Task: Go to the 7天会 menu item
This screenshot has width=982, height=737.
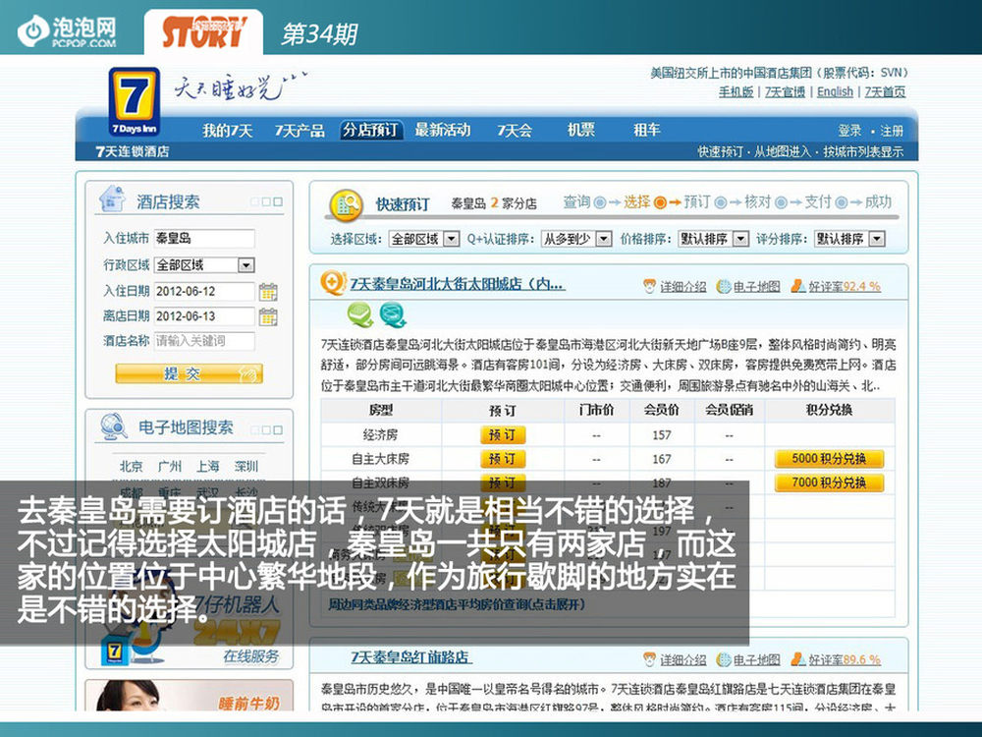Action: coord(515,131)
